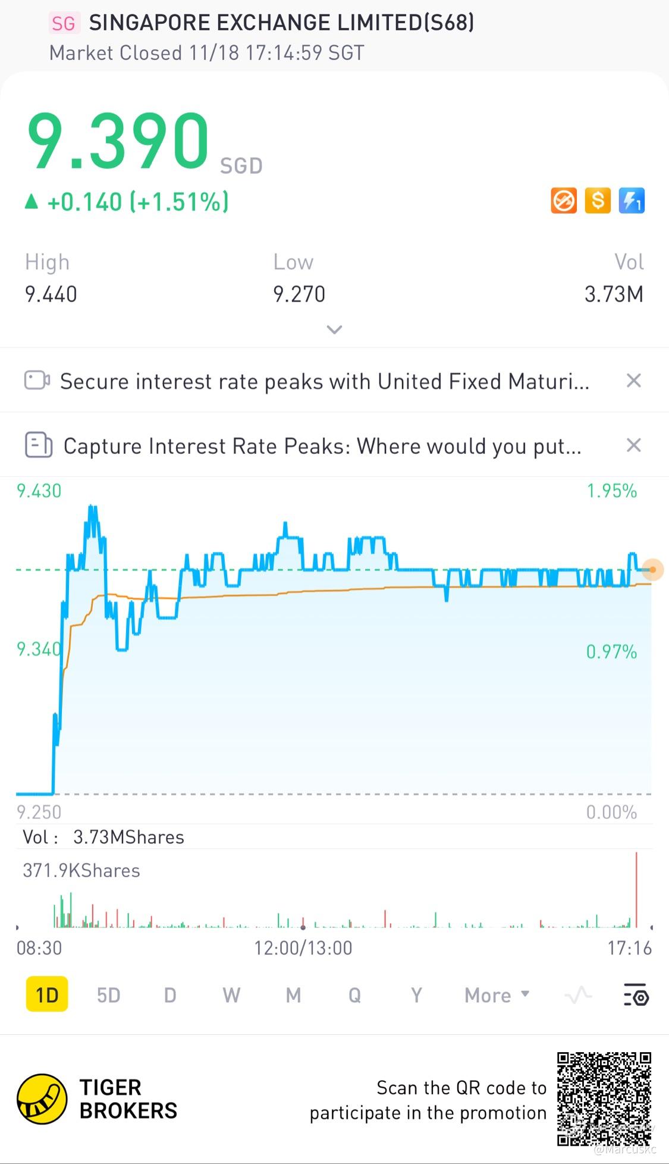Open the Secure interest rate peaks link
The width and height of the screenshot is (669, 1164).
(325, 381)
